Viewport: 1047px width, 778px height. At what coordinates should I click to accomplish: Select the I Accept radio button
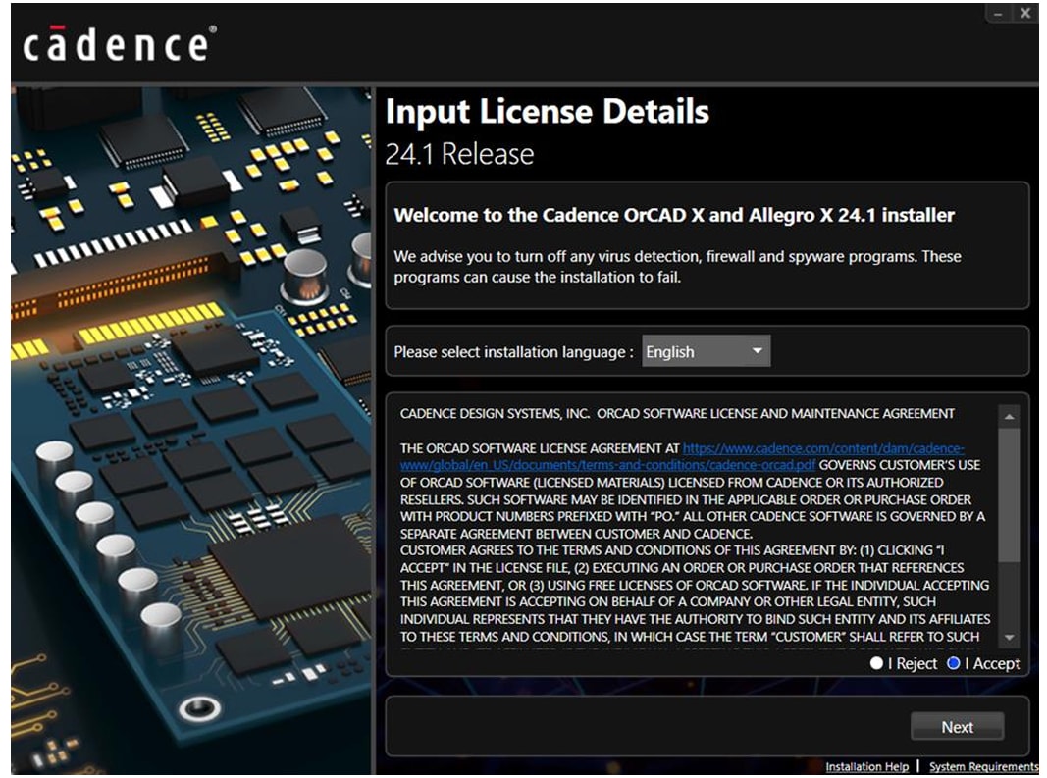[x=954, y=662]
